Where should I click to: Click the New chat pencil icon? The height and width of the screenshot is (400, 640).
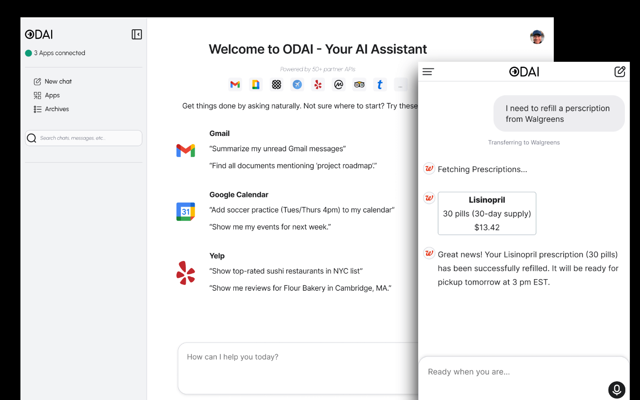click(37, 82)
